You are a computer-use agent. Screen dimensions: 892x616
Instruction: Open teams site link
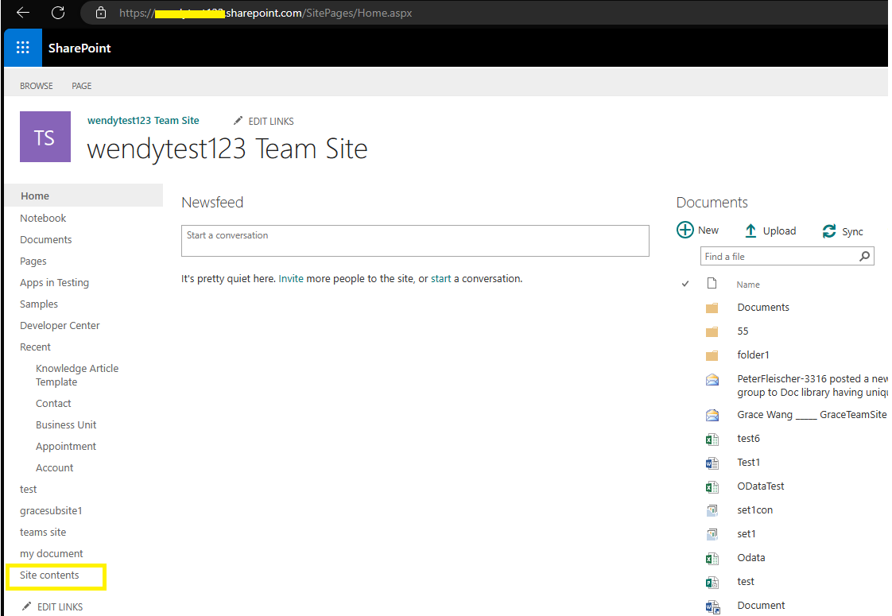43,533
